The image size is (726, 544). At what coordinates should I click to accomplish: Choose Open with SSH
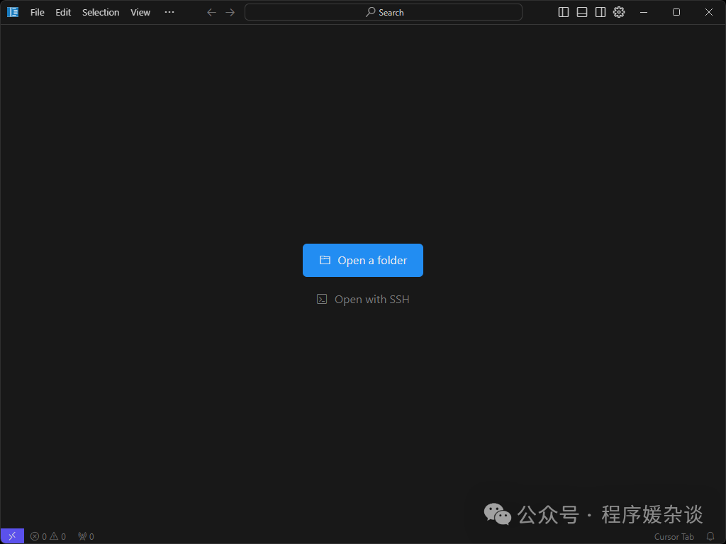pyautogui.click(x=363, y=299)
